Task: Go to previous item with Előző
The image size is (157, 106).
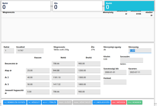Action: (65, 102)
